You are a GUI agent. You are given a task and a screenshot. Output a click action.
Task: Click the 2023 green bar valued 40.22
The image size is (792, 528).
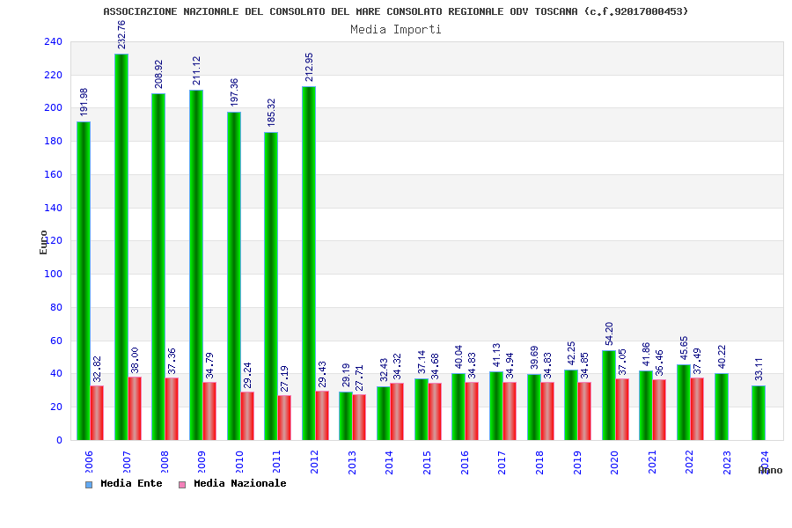[722, 407]
